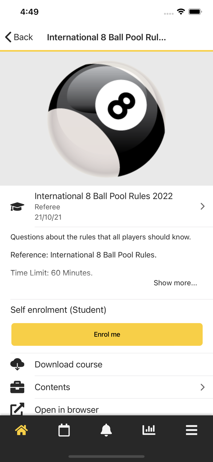Open the More menu via hamburger icon
Image resolution: width=213 pixels, height=462 pixels.
(x=191, y=430)
